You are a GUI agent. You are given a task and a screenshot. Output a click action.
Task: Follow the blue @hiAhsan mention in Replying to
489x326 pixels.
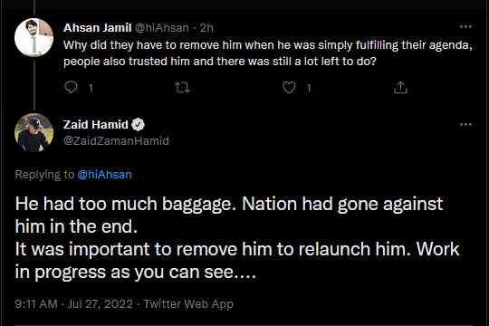point(104,175)
